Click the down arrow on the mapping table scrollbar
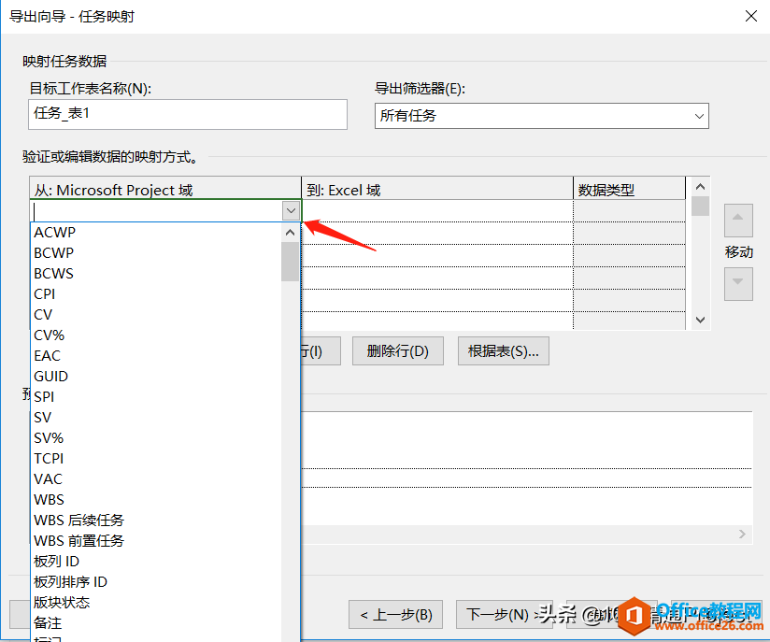The width and height of the screenshot is (770, 642). point(700,321)
